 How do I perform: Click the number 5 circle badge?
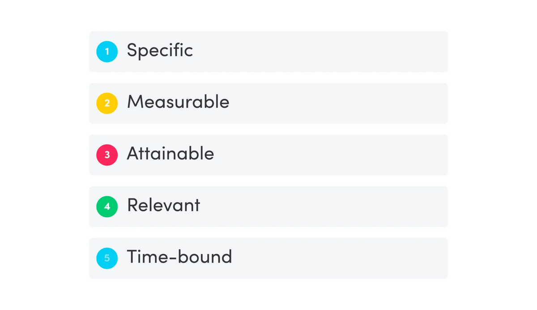pos(107,258)
